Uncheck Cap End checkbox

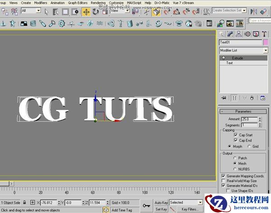click(235, 140)
